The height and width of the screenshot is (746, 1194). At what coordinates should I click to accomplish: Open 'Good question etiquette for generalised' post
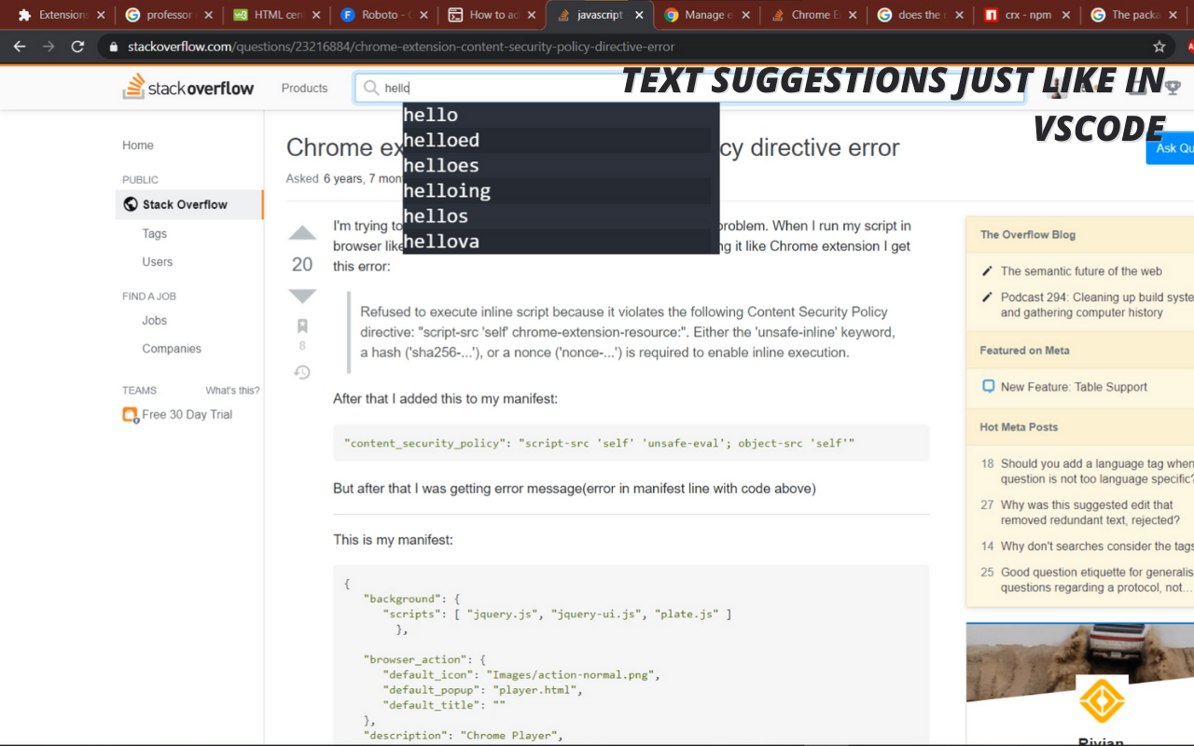click(x=1097, y=580)
